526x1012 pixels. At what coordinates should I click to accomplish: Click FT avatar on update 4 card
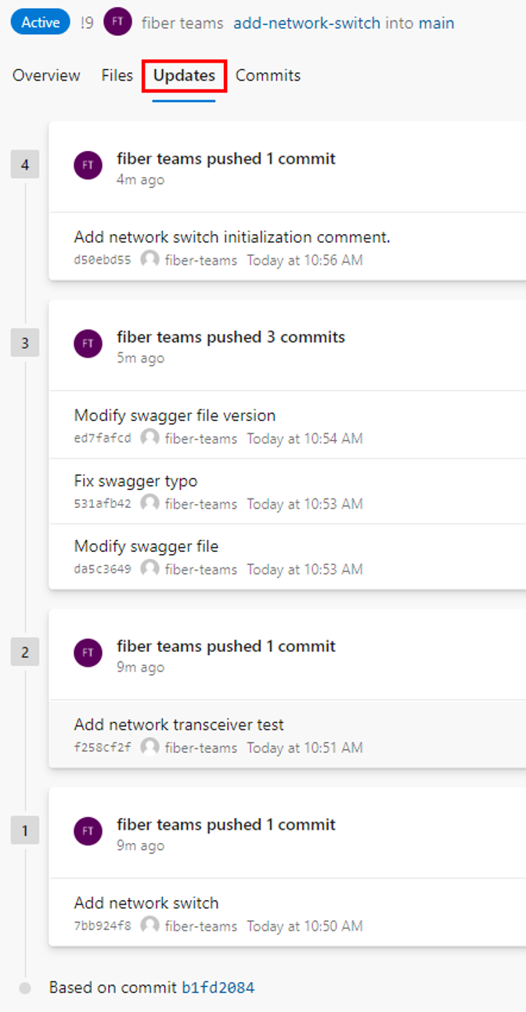tap(88, 165)
